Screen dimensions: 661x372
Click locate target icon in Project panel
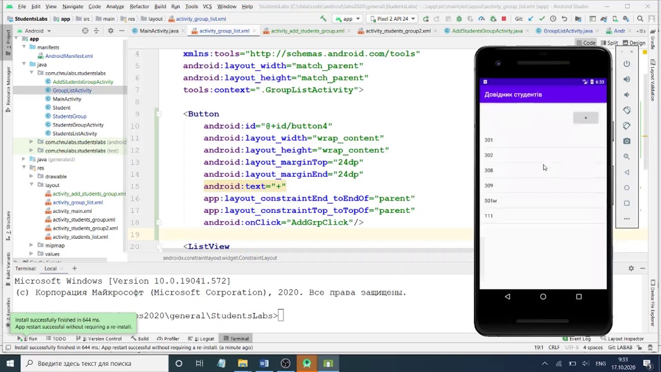[85, 30]
